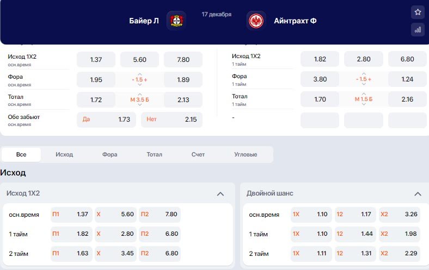The width and height of the screenshot is (429, 270).
Task: Increase first-half handicap with up arrow
Action: [364, 74]
